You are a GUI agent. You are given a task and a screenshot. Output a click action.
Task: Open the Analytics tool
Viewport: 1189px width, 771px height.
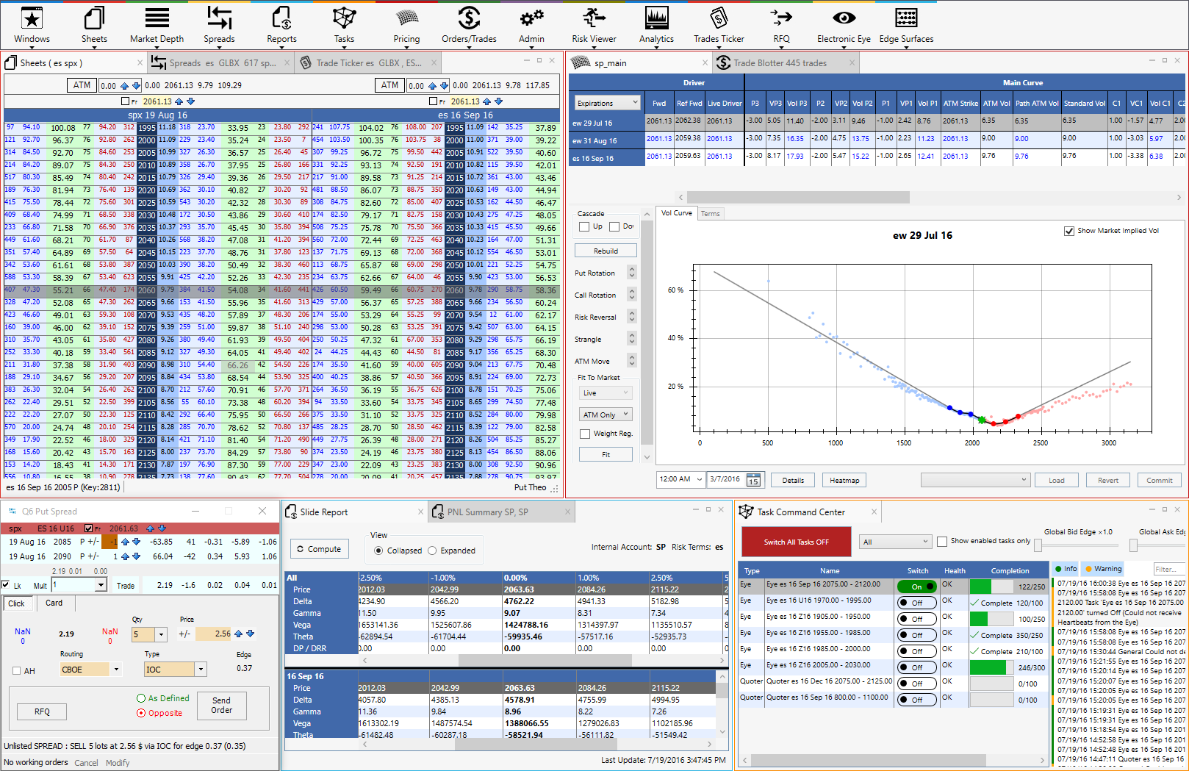656,25
